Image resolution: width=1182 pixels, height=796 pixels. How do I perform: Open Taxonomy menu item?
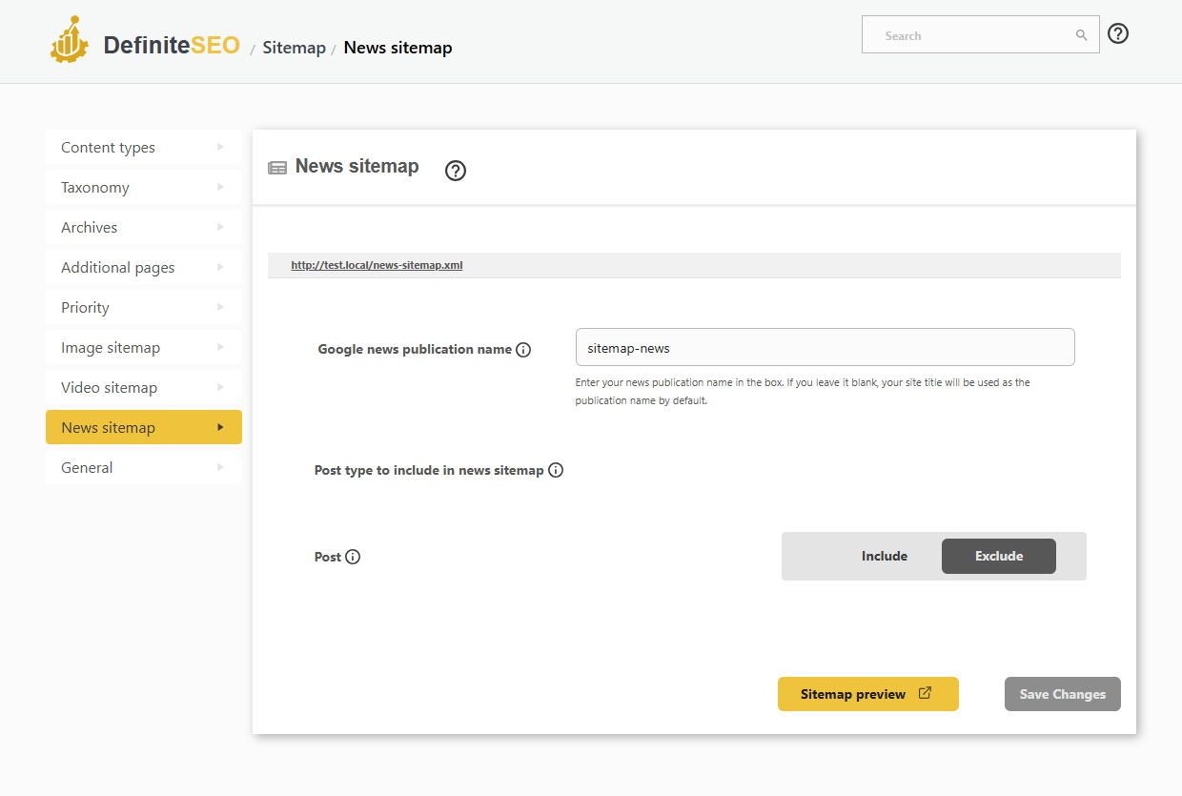coord(144,187)
